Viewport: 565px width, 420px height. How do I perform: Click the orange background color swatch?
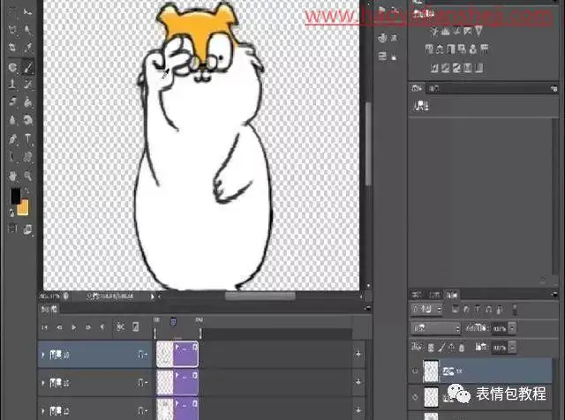[x=23, y=208]
